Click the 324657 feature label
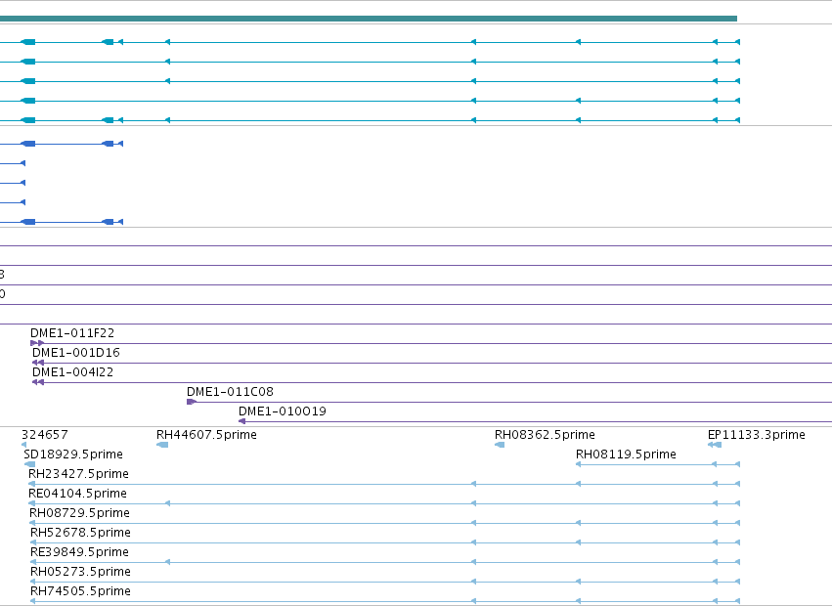The image size is (832, 606). click(45, 435)
